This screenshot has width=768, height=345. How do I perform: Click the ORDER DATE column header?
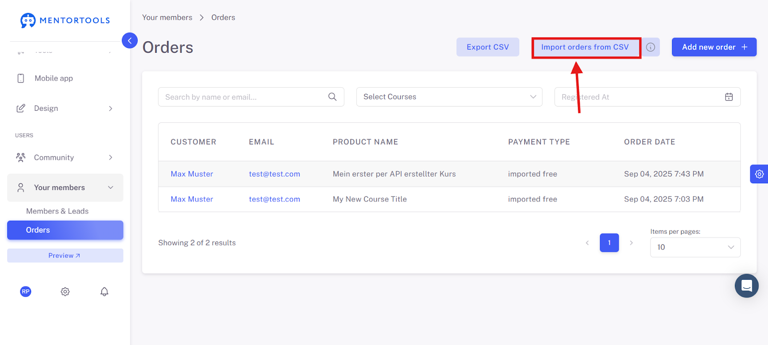(649, 142)
